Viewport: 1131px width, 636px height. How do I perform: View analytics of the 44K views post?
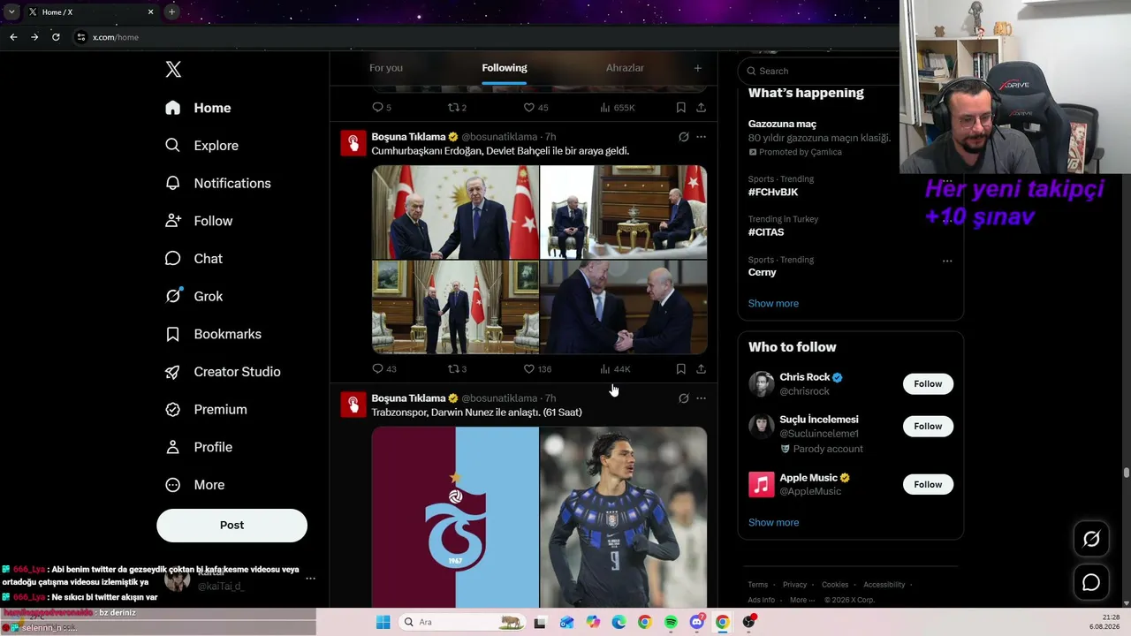pos(615,369)
